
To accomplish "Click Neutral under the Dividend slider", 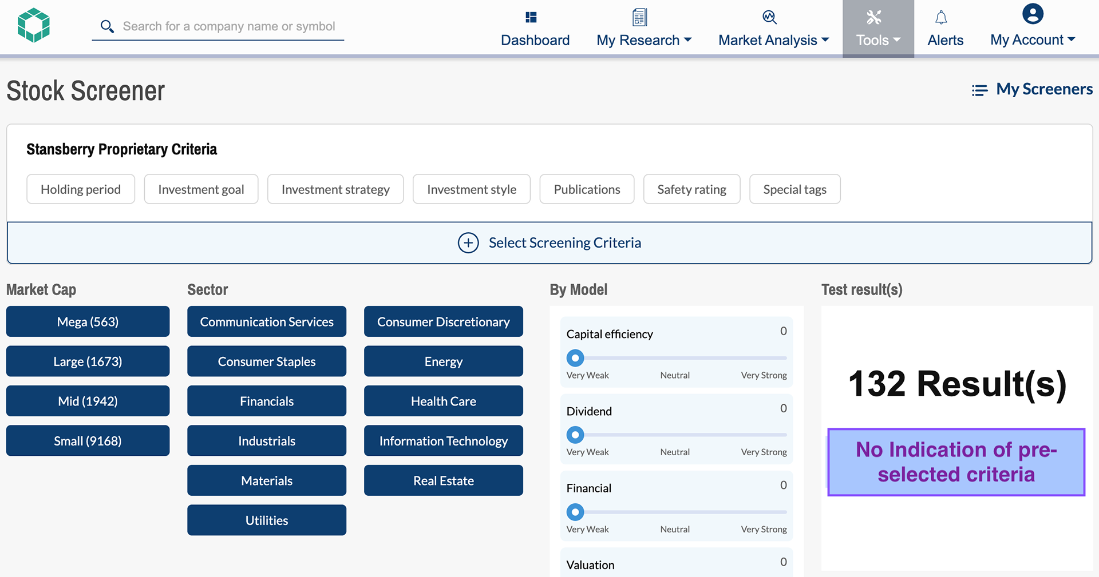I will 675,452.
